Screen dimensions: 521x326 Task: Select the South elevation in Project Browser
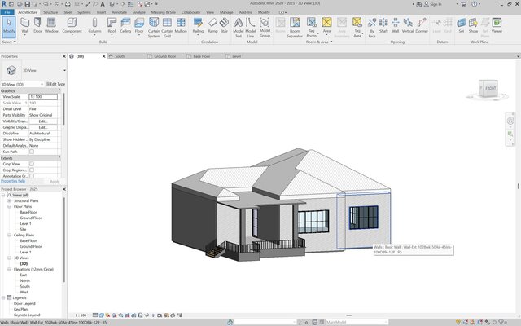[x=25, y=285]
